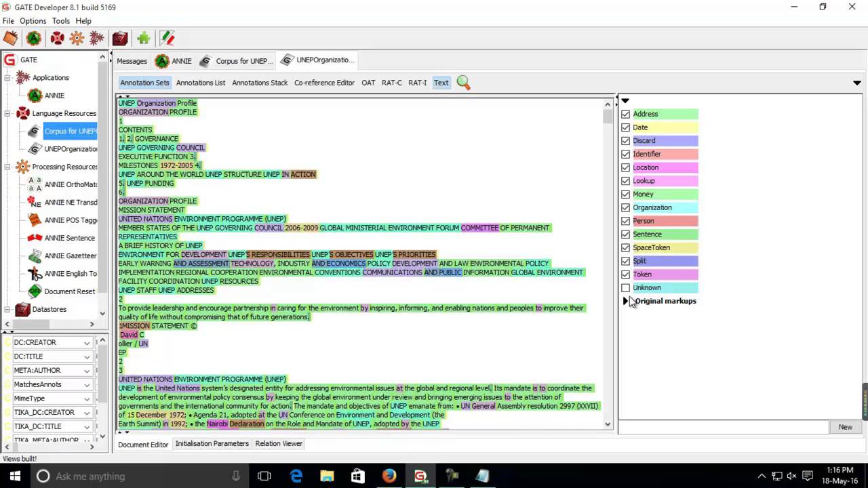Toggle the Annotation Sets view
868x488 pixels.
tap(144, 83)
